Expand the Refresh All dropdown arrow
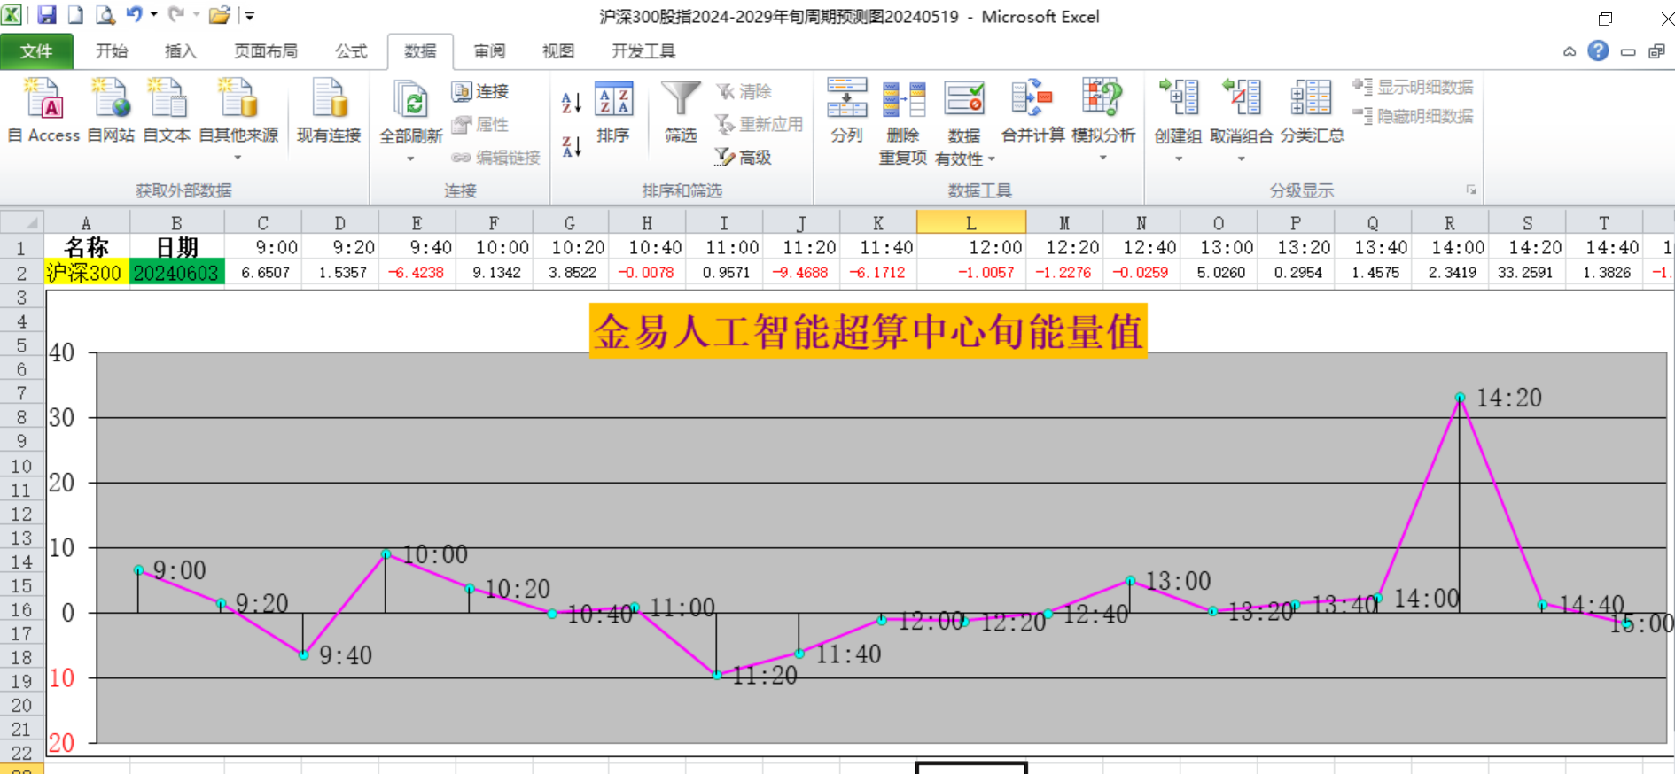 tap(410, 159)
